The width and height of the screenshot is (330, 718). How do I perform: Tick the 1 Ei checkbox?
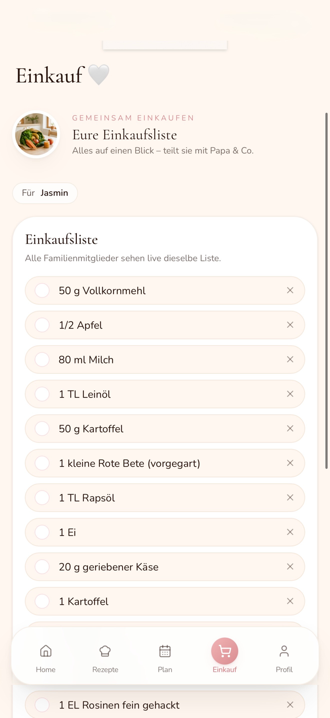(x=42, y=532)
